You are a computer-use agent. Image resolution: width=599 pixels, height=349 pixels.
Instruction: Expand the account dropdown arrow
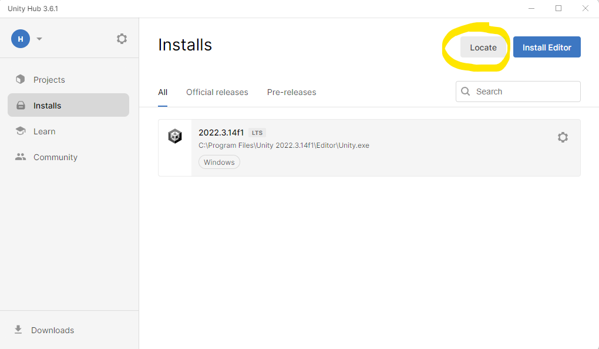39,39
